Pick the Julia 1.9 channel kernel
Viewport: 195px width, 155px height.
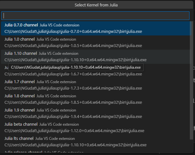(x=19, y=110)
